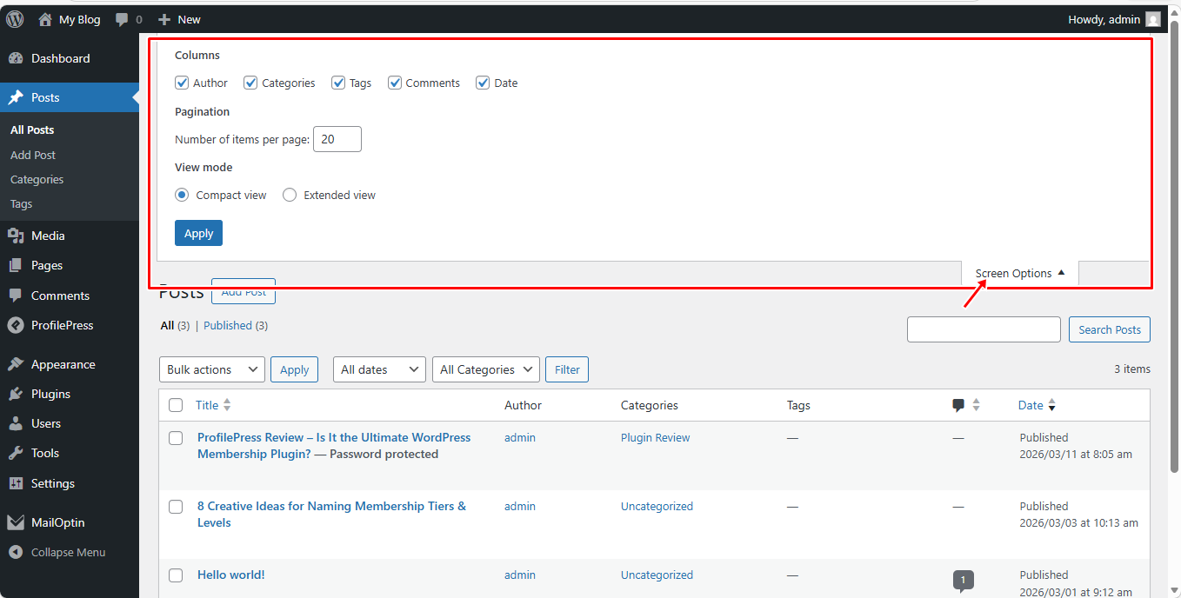Viewport: 1181px width, 598px height.
Task: Toggle the Tags column checkbox
Action: pyautogui.click(x=338, y=83)
